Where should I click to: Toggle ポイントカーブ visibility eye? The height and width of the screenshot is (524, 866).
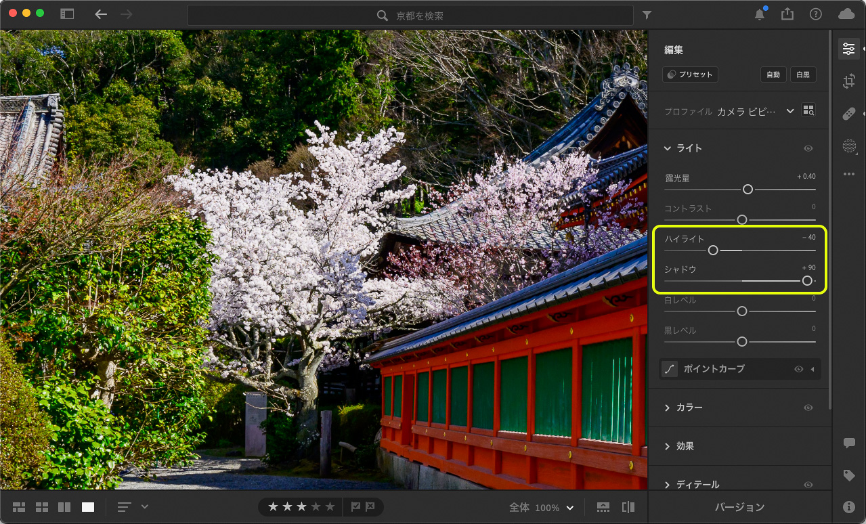click(799, 369)
